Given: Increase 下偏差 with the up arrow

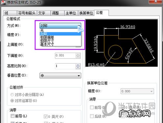Looking at the screenshot, I should tap(78, 54).
